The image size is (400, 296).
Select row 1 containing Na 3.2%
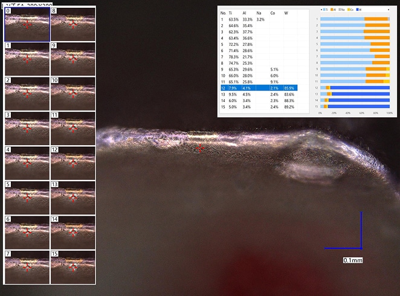click(259, 20)
